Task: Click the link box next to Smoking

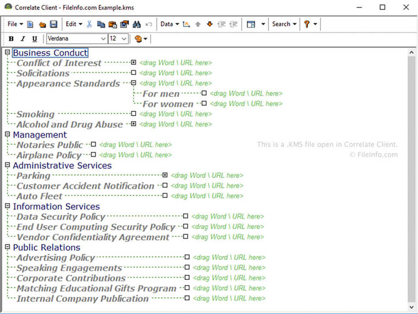Action: (133, 114)
